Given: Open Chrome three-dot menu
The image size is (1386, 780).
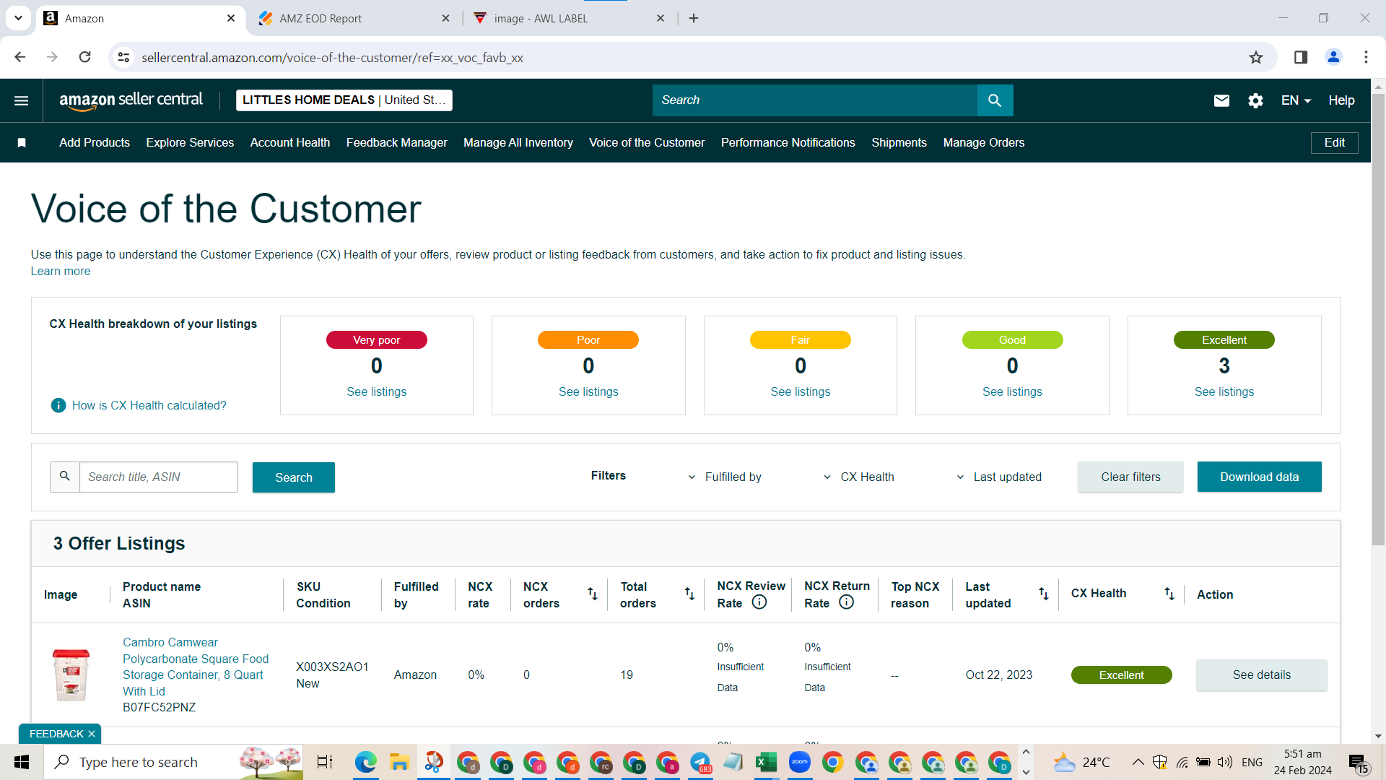Looking at the screenshot, I should coord(1366,57).
